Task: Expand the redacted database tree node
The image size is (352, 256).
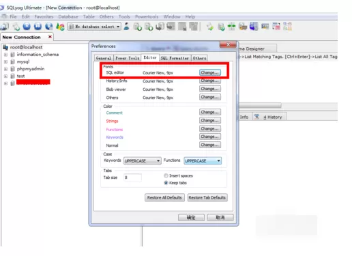Action: pyautogui.click(x=5, y=83)
